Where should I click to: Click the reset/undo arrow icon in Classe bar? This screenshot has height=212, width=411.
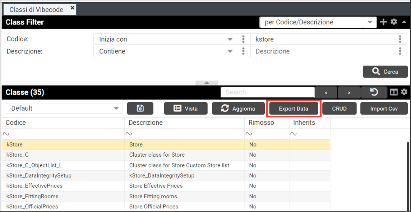374,92
